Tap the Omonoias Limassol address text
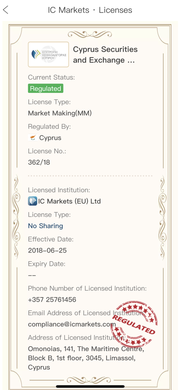The height and width of the screenshot is (390, 185). click(86, 358)
